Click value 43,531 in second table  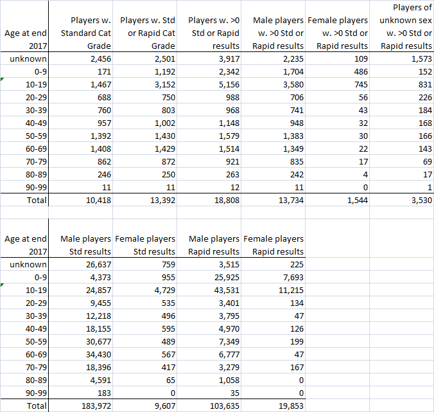tap(209, 290)
